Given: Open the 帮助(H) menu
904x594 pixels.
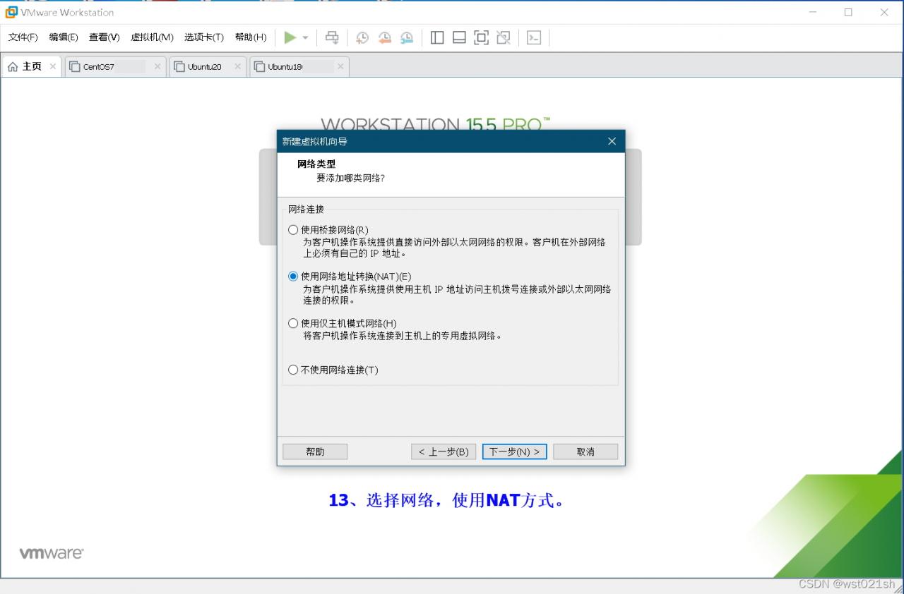Looking at the screenshot, I should pos(251,37).
